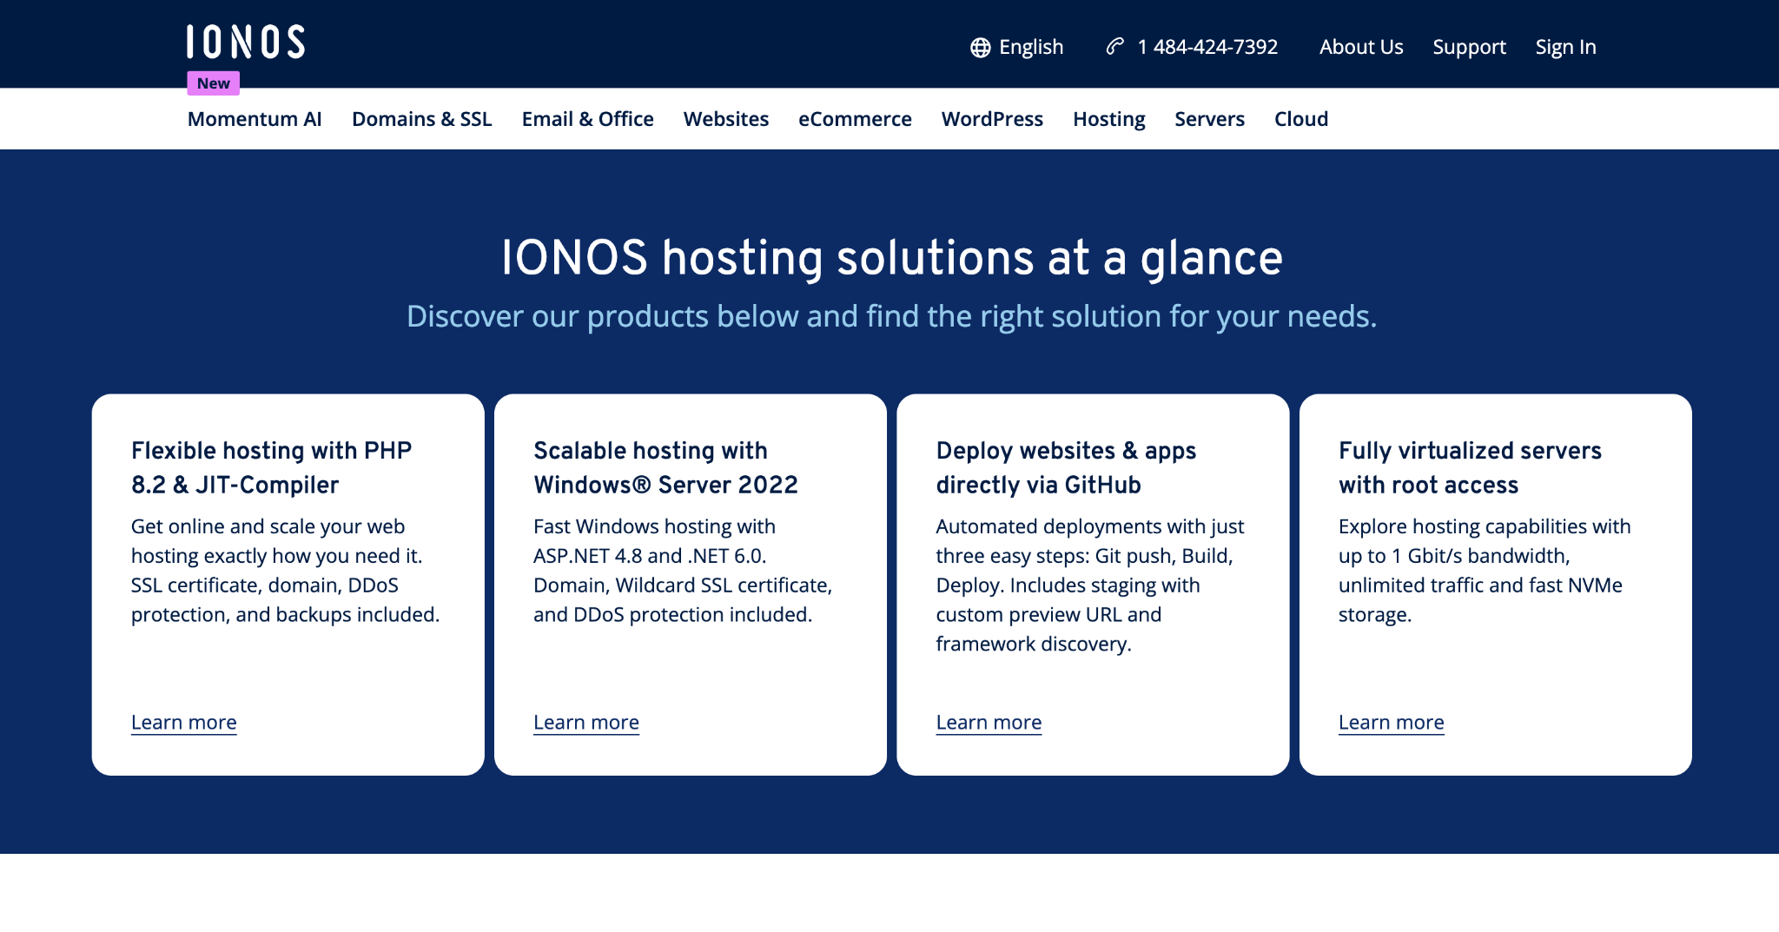Click the purple New badge
1779x932 pixels.
tap(214, 83)
